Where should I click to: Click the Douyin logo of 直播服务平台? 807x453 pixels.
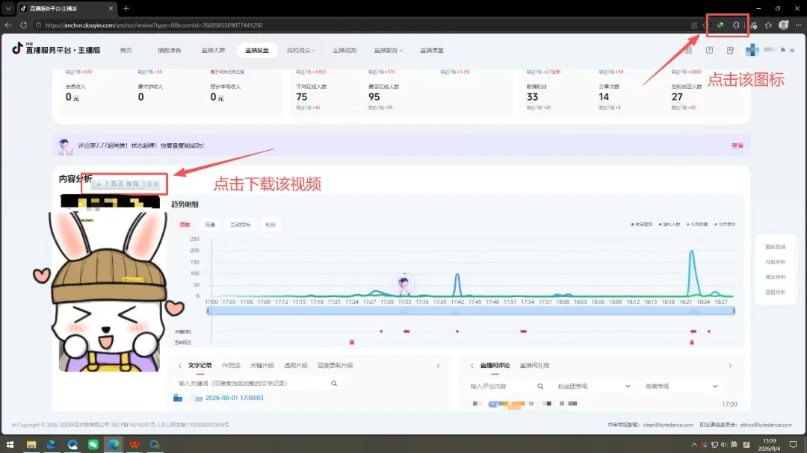(17, 48)
